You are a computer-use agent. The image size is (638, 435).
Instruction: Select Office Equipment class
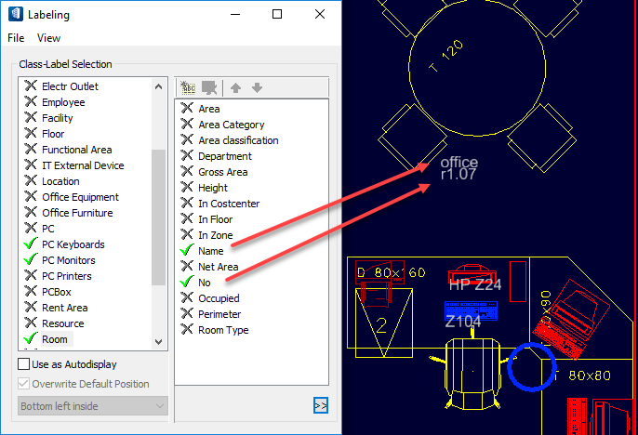pyautogui.click(x=81, y=197)
